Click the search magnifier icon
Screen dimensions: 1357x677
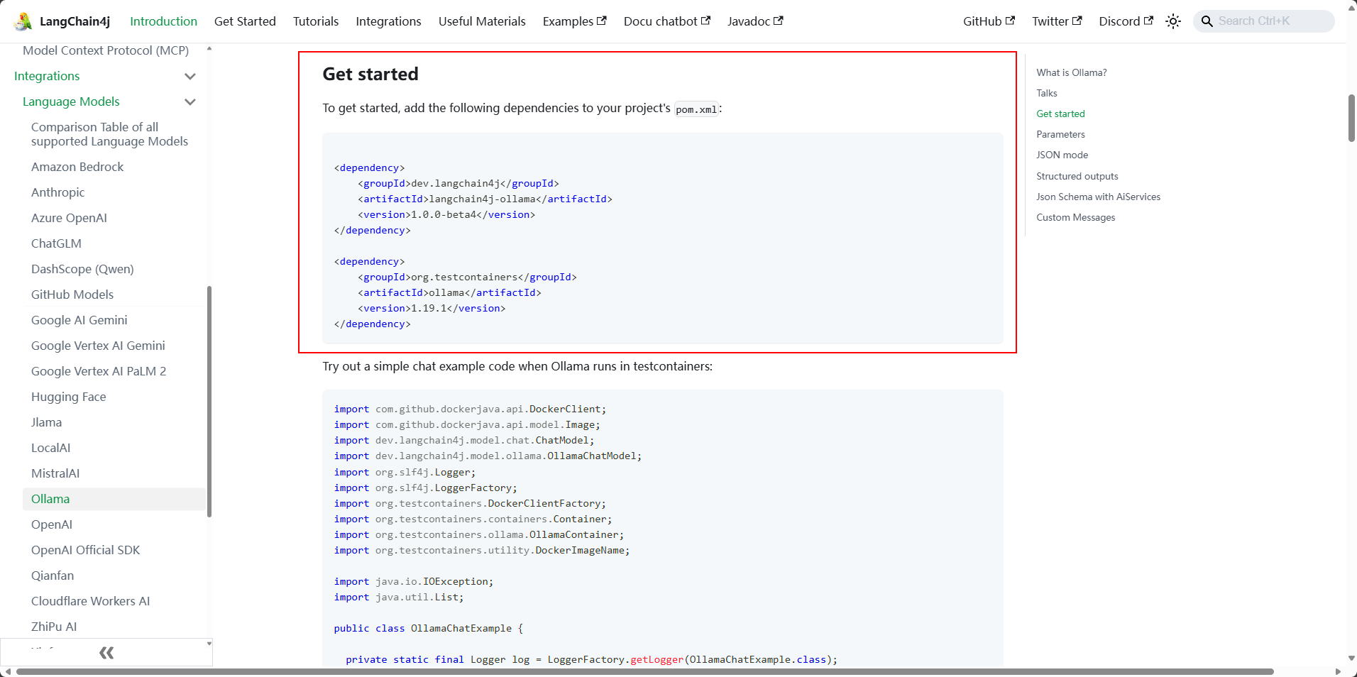(1207, 21)
